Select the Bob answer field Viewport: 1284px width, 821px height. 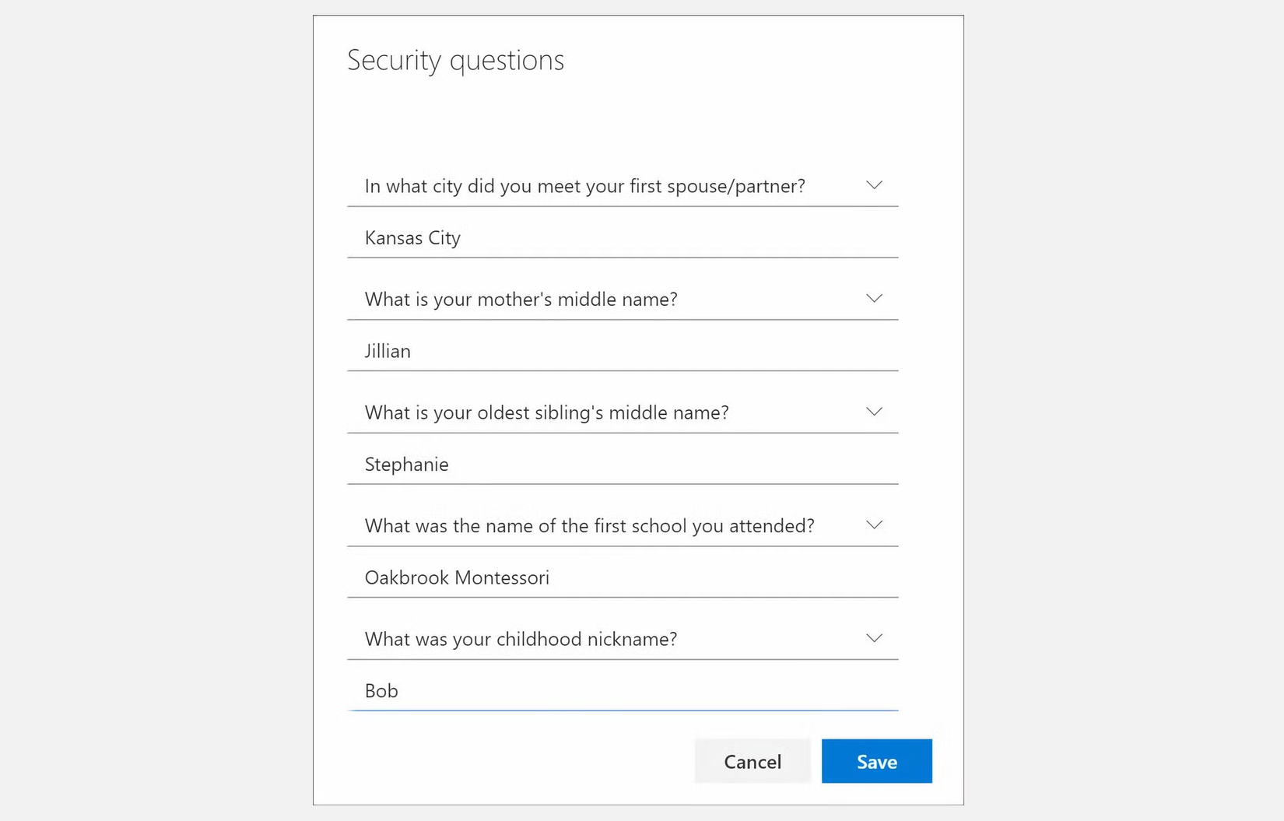(623, 690)
